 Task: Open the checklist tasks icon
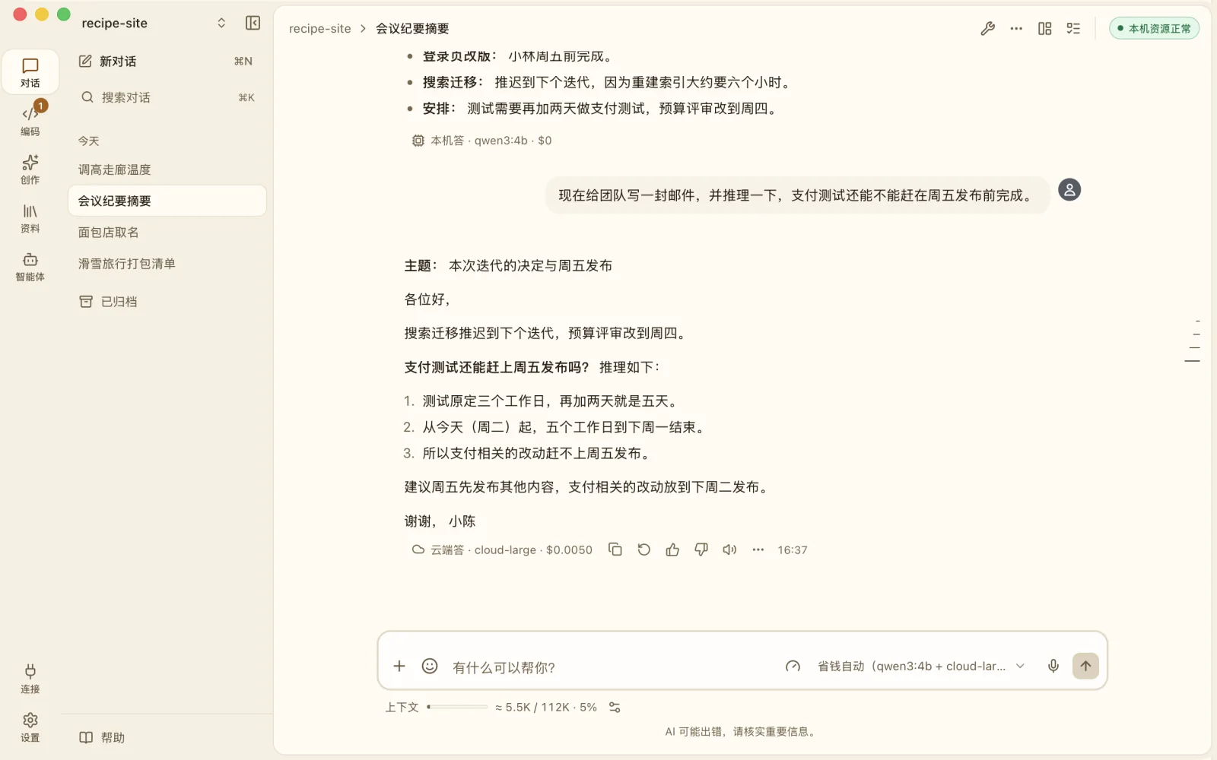point(1073,29)
